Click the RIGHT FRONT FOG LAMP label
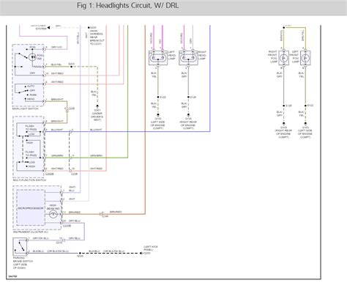The height and width of the screenshot is (291, 347). click(272, 56)
